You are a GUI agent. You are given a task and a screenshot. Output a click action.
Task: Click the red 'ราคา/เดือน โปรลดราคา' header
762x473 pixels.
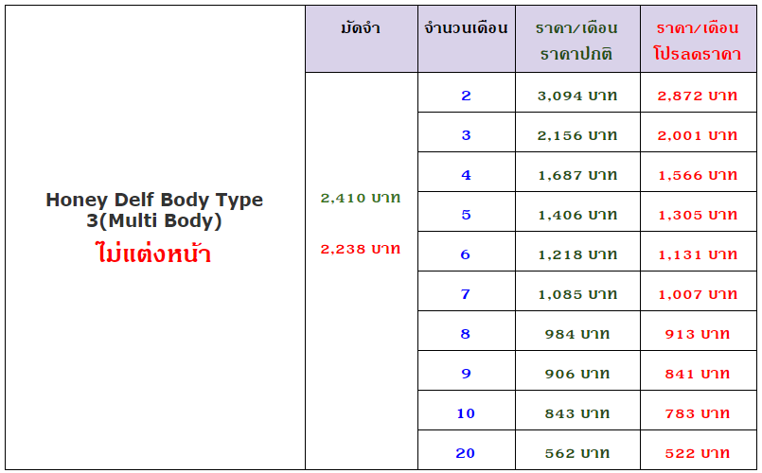pos(698,41)
